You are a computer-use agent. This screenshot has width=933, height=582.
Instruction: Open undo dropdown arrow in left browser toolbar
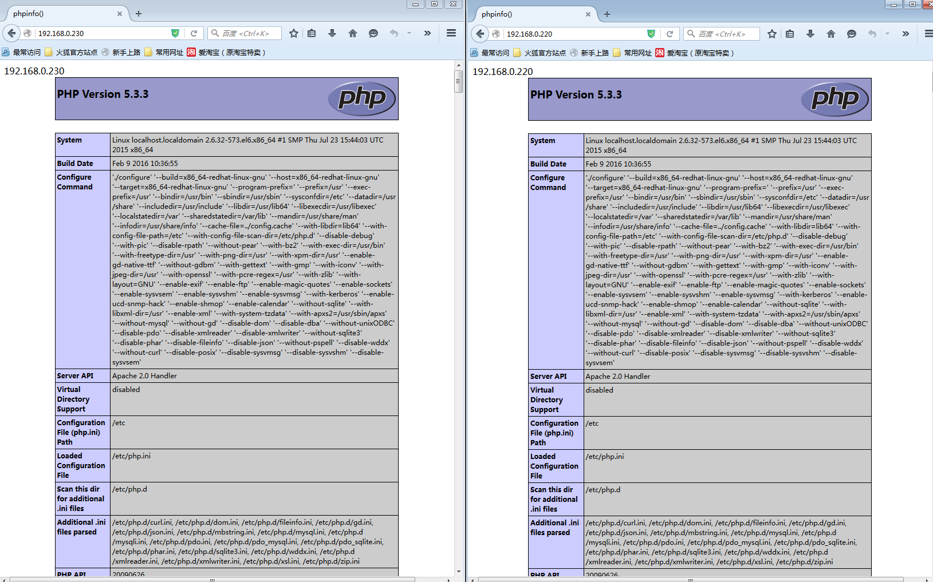pyautogui.click(x=409, y=33)
